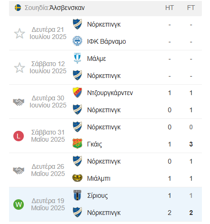Click the draw handshake icon for 30 Ιουνίου

(19, 102)
